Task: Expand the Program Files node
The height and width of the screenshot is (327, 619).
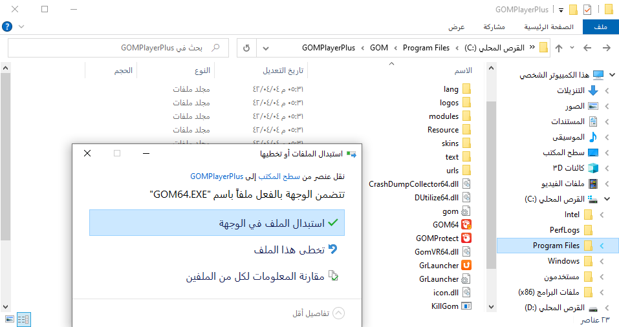Action: [602, 246]
